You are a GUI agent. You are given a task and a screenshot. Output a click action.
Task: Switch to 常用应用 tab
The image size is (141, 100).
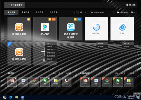pyautogui.click(x=25, y=12)
